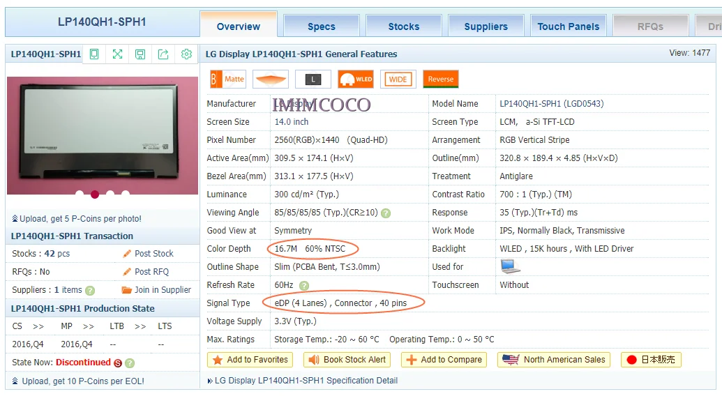Viewport: 722px width, 396px height.
Task: Click help icon beside Suppliers 1 items
Action: point(90,291)
